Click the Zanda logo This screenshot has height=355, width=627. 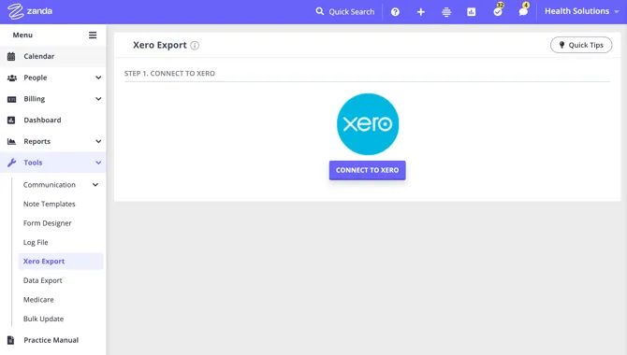tap(30, 11)
